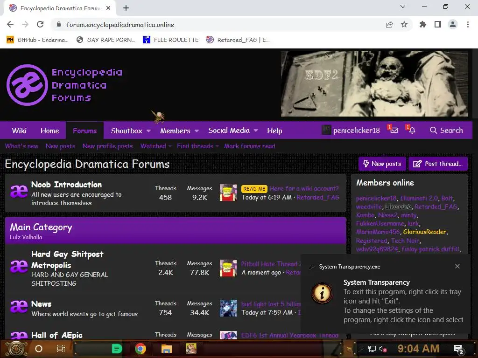
Task: Click the network tray icon
Action: (372, 349)
